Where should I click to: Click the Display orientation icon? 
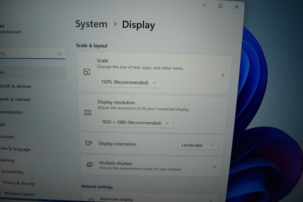point(89,143)
